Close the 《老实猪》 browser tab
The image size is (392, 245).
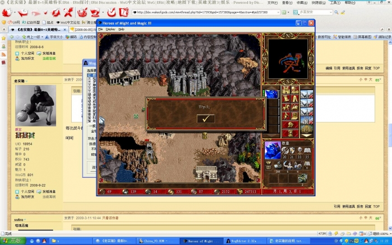click(x=65, y=30)
